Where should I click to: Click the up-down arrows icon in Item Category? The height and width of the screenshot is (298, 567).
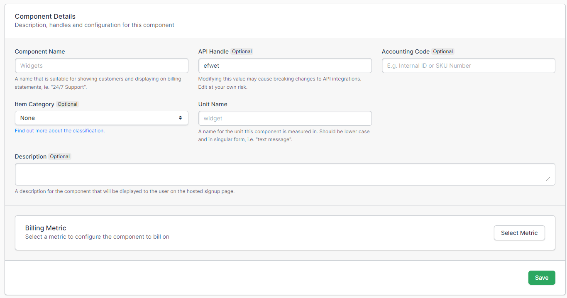tap(181, 118)
